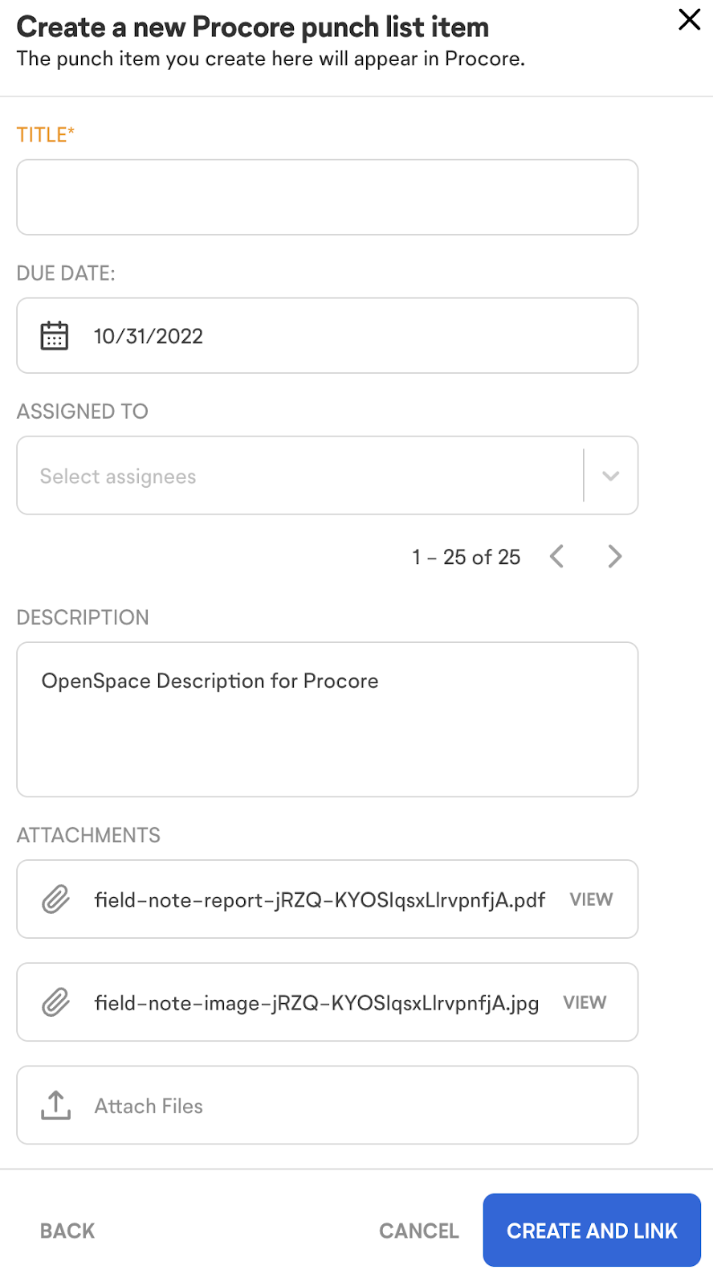Click inside the TITLE input field
Screen dimensions: 713x1286
tap(327, 197)
